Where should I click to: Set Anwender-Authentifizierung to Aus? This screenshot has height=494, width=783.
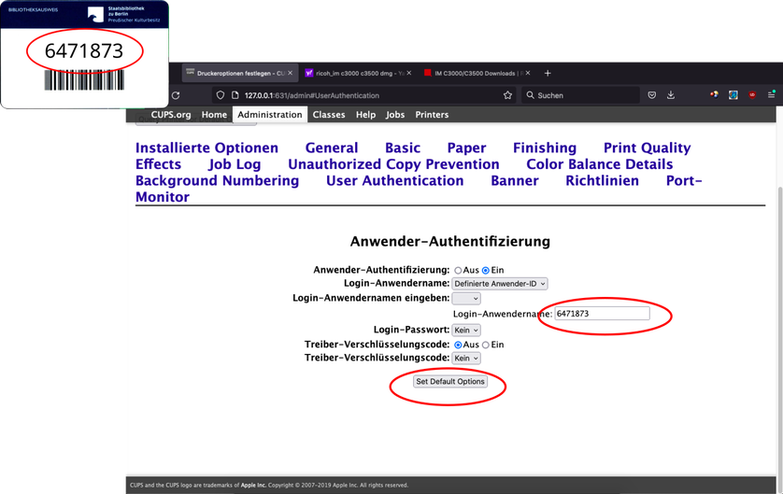458,271
